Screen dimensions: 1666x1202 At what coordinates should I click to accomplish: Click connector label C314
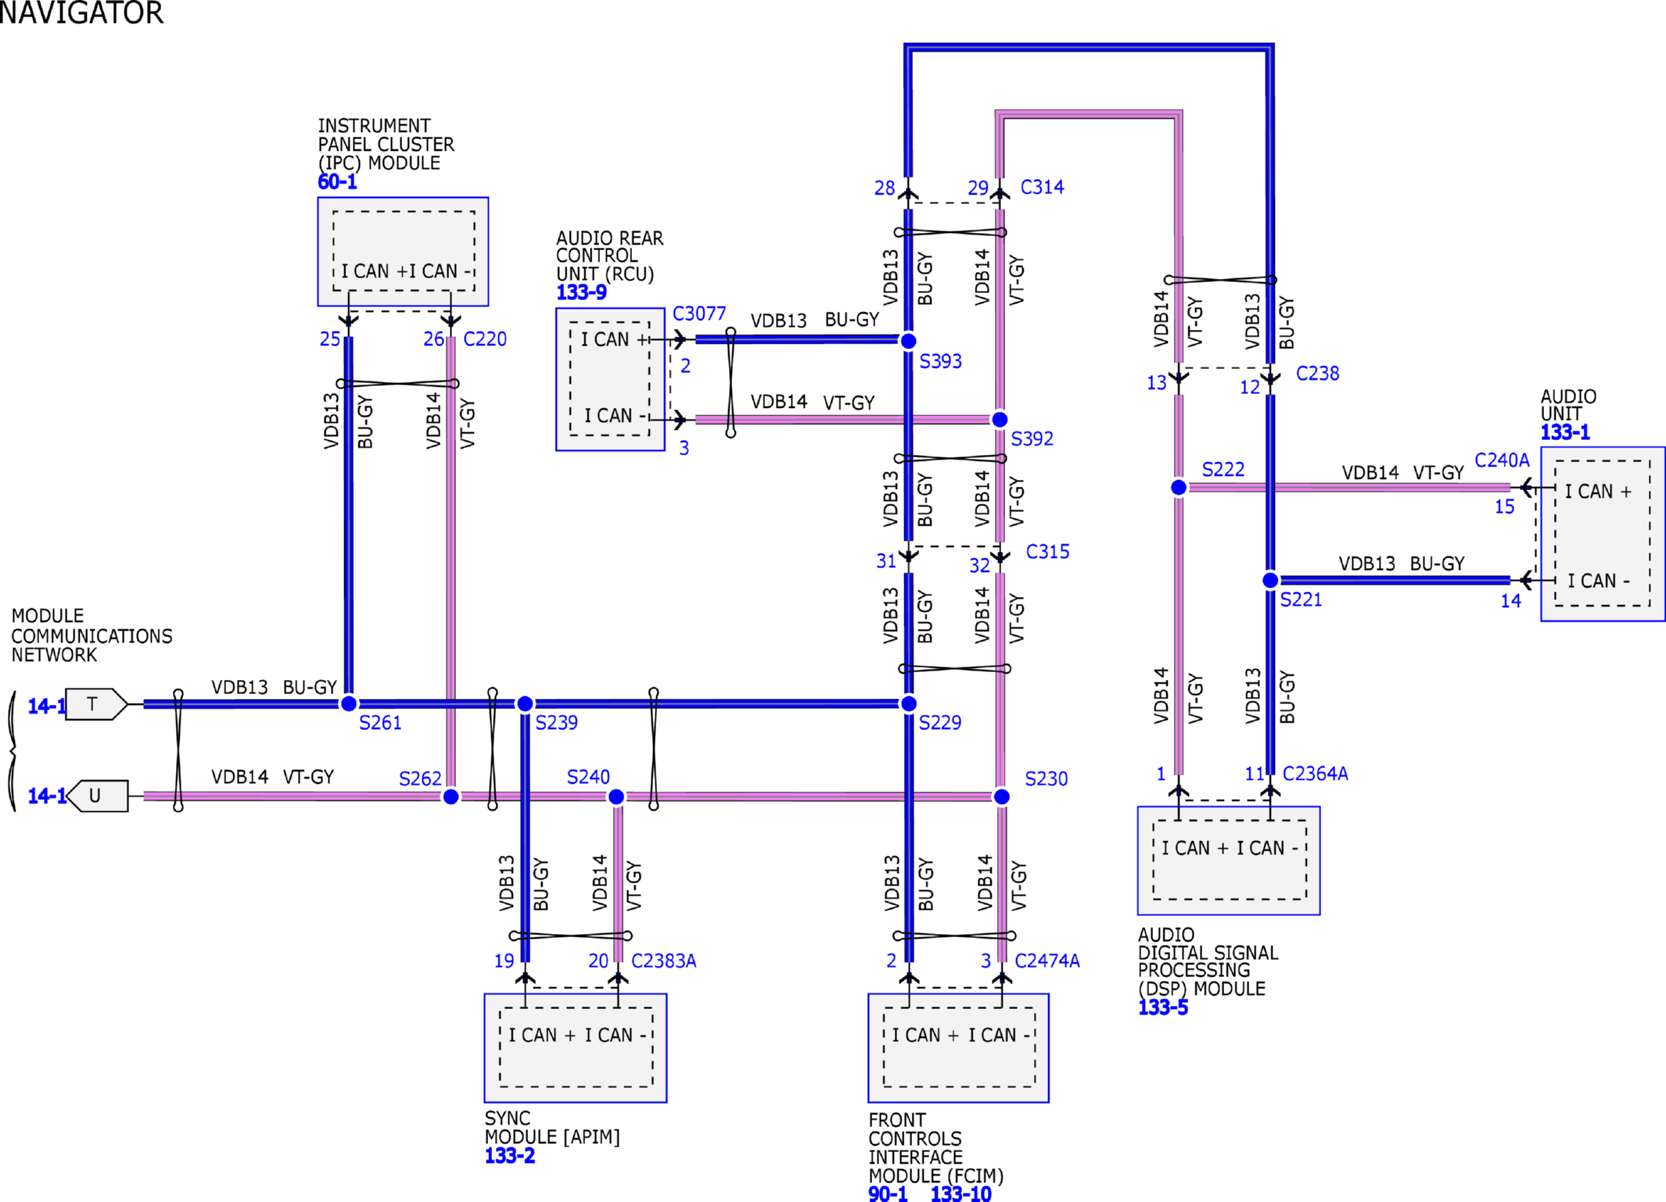point(1042,187)
